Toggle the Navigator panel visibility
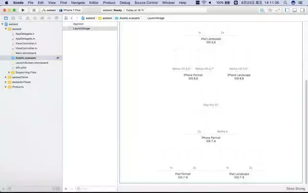This screenshot has width=308, height=193. point(287,10)
